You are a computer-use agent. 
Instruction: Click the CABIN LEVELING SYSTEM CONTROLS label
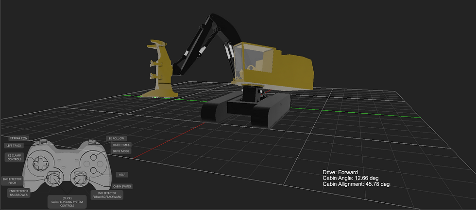[67, 202]
